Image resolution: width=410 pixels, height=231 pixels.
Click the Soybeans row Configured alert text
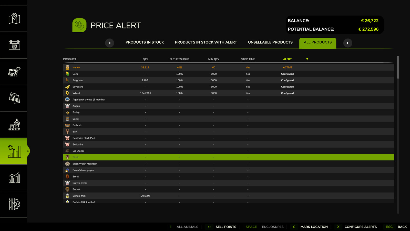tap(287, 87)
